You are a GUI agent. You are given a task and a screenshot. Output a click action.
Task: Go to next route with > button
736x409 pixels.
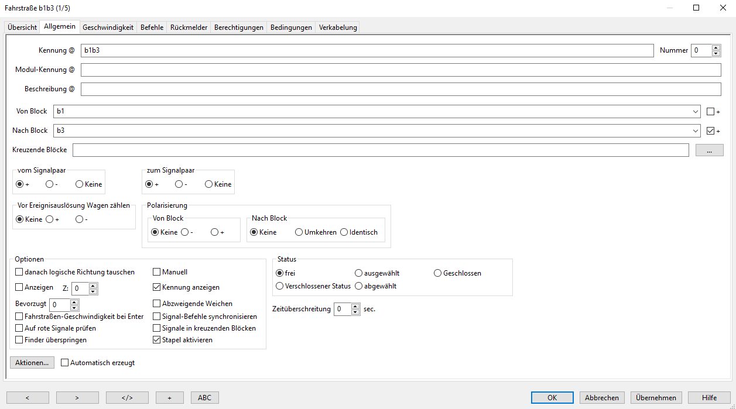pos(77,397)
